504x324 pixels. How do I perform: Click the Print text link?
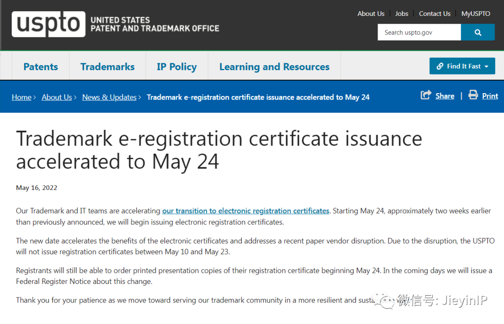490,96
